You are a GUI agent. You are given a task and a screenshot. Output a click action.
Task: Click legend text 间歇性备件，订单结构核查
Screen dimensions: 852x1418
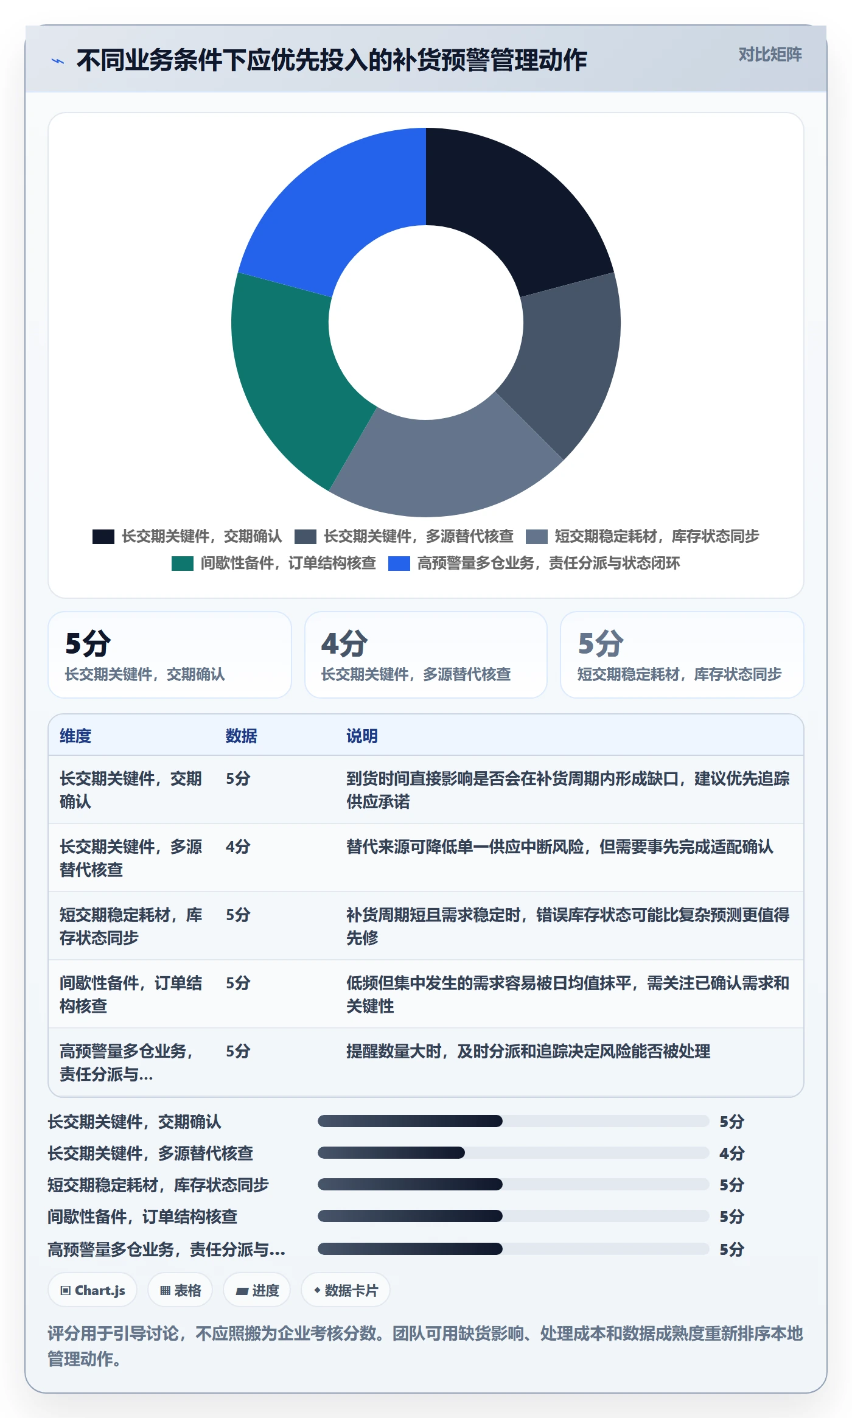coord(288,563)
